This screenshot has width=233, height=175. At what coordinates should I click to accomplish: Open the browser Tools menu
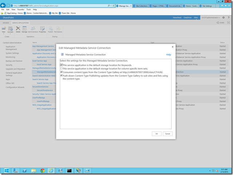pyautogui.click(x=29, y=9)
